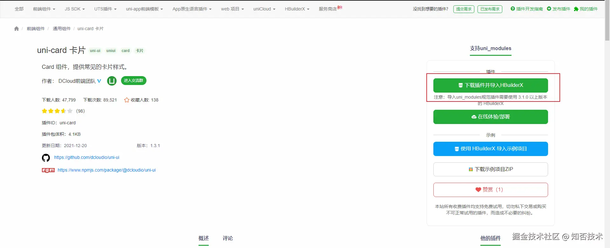Click the (98) rating count
The height and width of the screenshot is (248, 610).
[x=80, y=111]
